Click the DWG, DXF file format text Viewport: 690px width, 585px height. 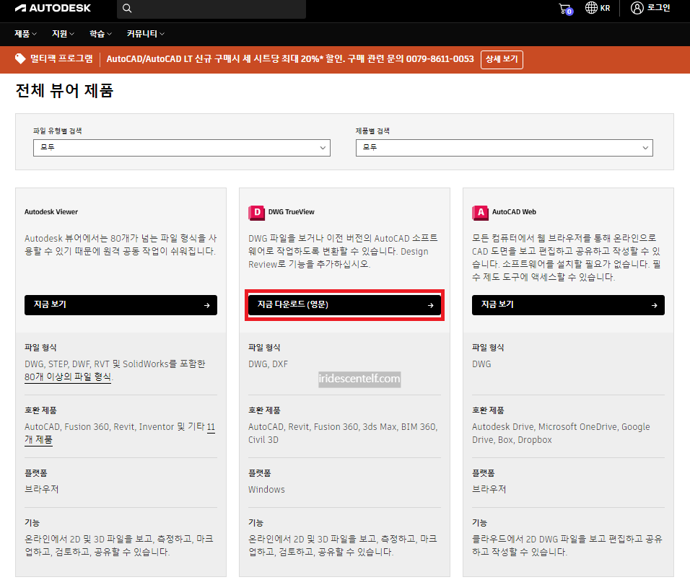pos(268,364)
